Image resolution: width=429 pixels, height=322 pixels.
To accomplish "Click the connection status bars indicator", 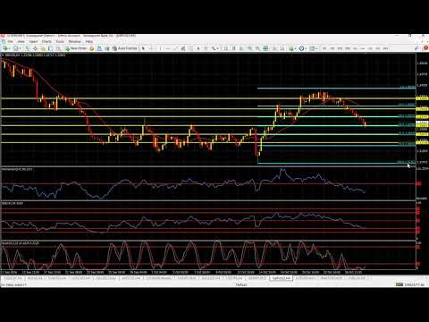I will point(400,284).
